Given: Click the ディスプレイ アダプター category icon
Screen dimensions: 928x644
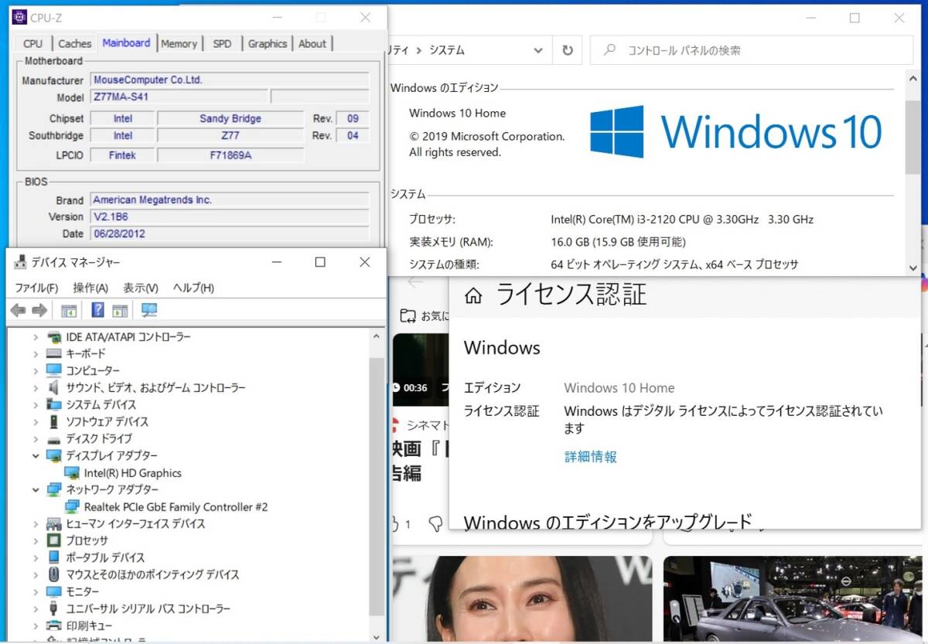Looking at the screenshot, I should pyautogui.click(x=54, y=456).
